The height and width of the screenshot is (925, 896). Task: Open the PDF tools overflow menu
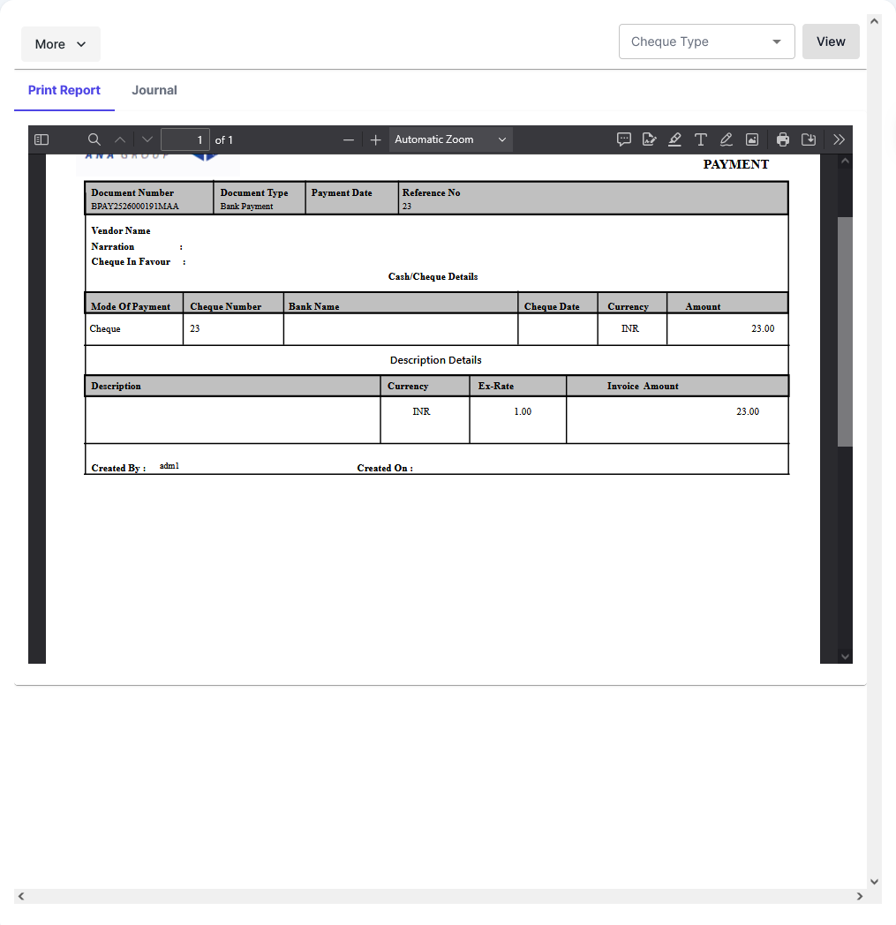[839, 139]
